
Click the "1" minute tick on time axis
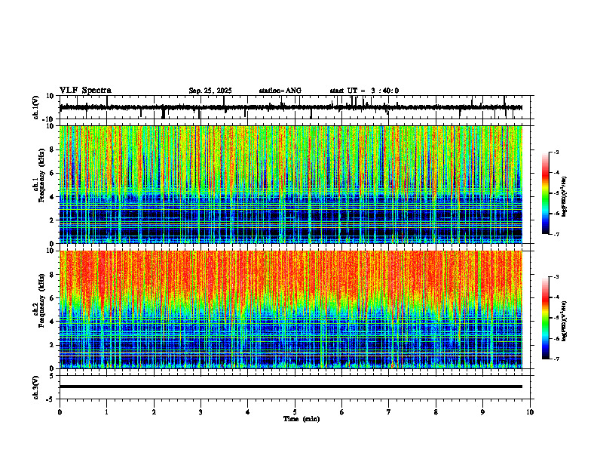click(x=106, y=412)
